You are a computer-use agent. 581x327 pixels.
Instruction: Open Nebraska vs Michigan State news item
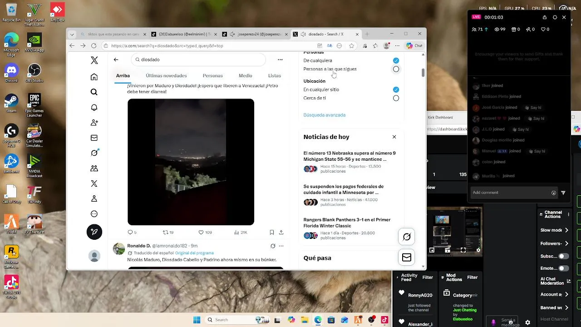coord(350,163)
